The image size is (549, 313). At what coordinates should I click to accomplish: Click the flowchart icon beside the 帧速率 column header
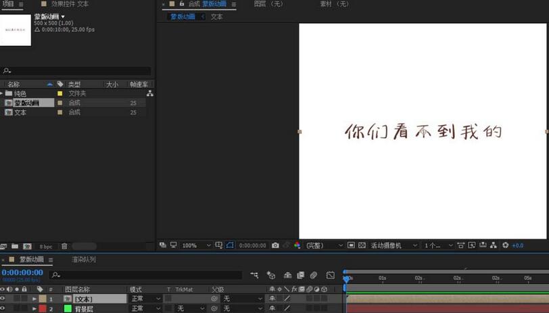pyautogui.click(x=150, y=93)
